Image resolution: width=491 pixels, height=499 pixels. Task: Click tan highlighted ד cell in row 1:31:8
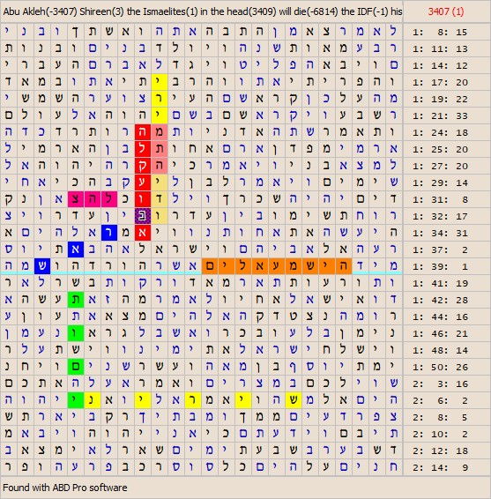coord(160,199)
